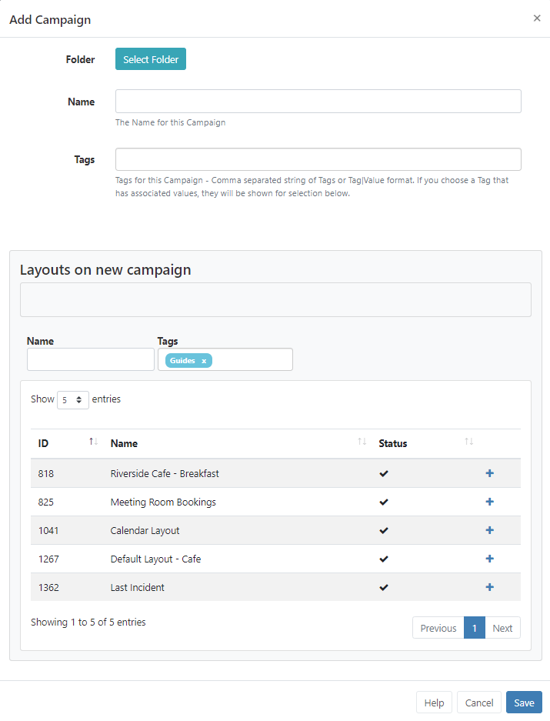550x721 pixels.
Task: Expand the Tags filter field under Layouts
Action: pos(254,359)
